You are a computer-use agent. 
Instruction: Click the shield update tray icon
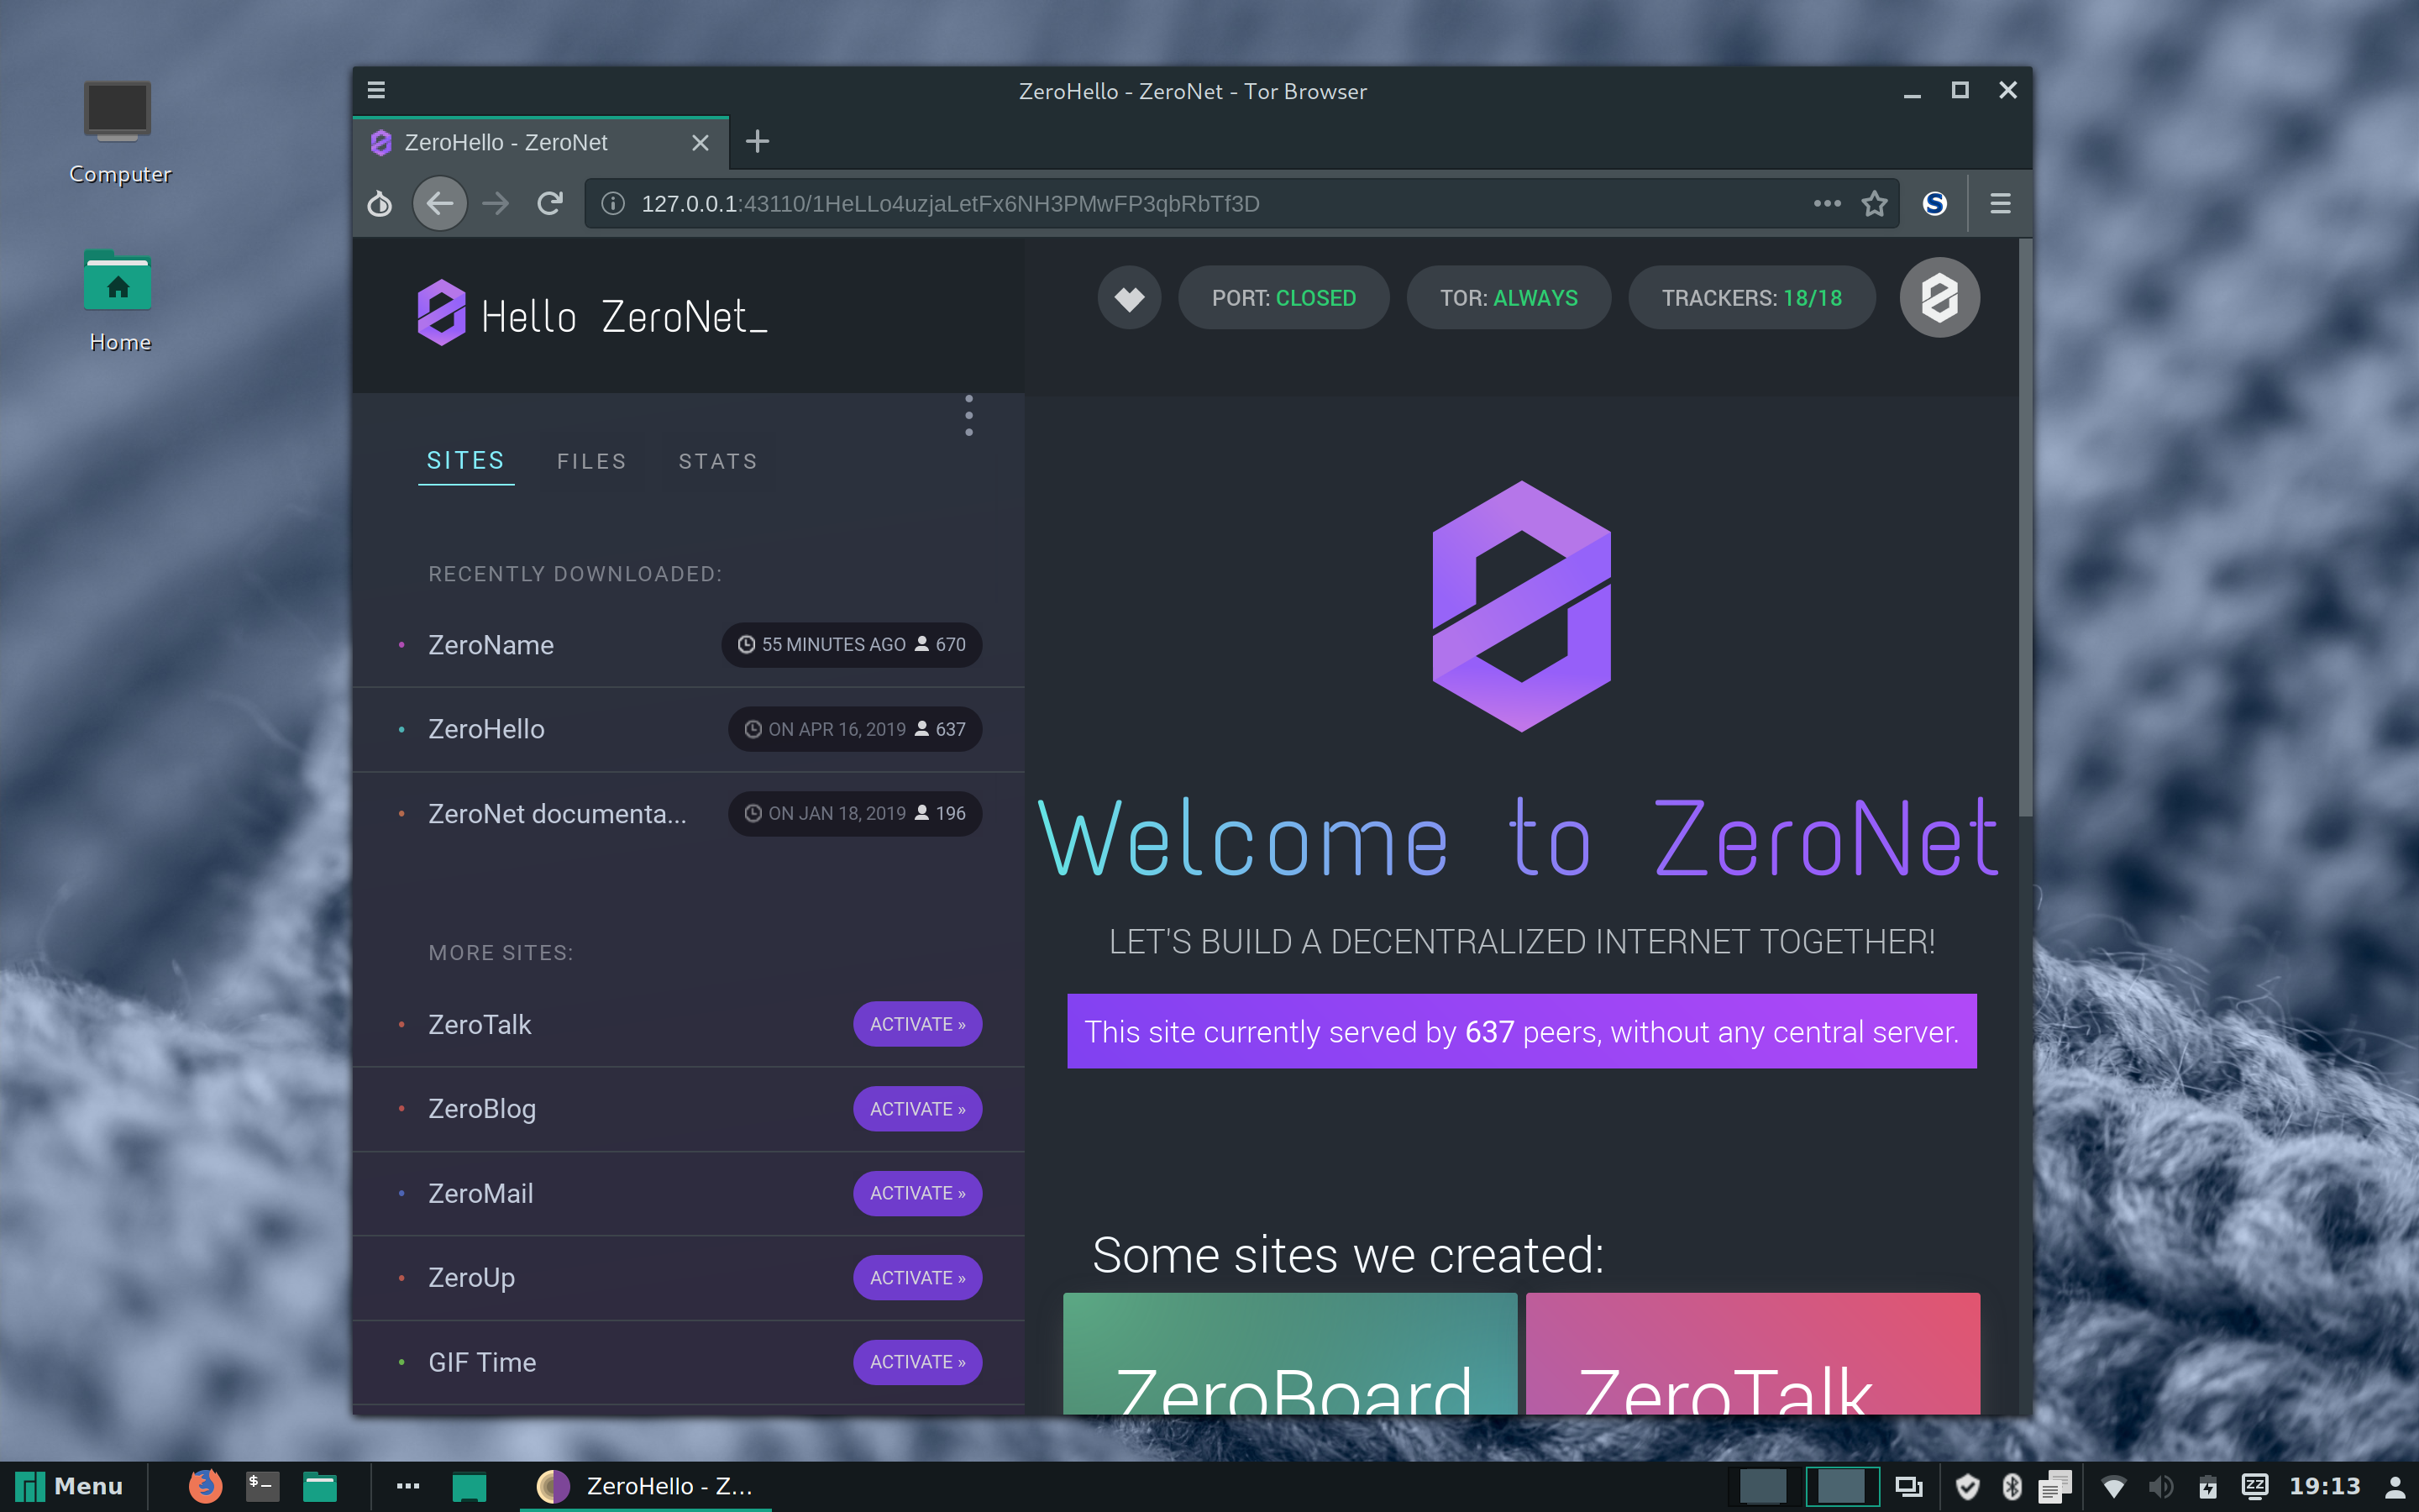pos(1967,1486)
